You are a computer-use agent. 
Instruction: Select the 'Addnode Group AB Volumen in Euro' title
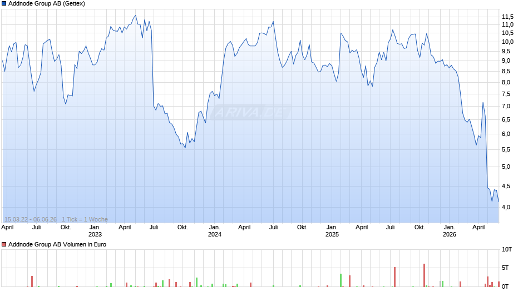click(x=57, y=244)
